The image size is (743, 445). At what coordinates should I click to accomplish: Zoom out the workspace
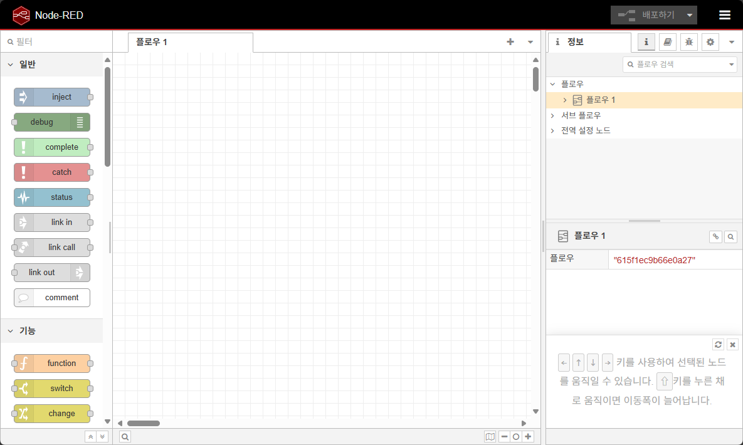pyautogui.click(x=504, y=436)
